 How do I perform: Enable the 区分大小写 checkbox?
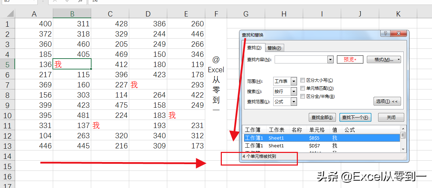(x=303, y=80)
